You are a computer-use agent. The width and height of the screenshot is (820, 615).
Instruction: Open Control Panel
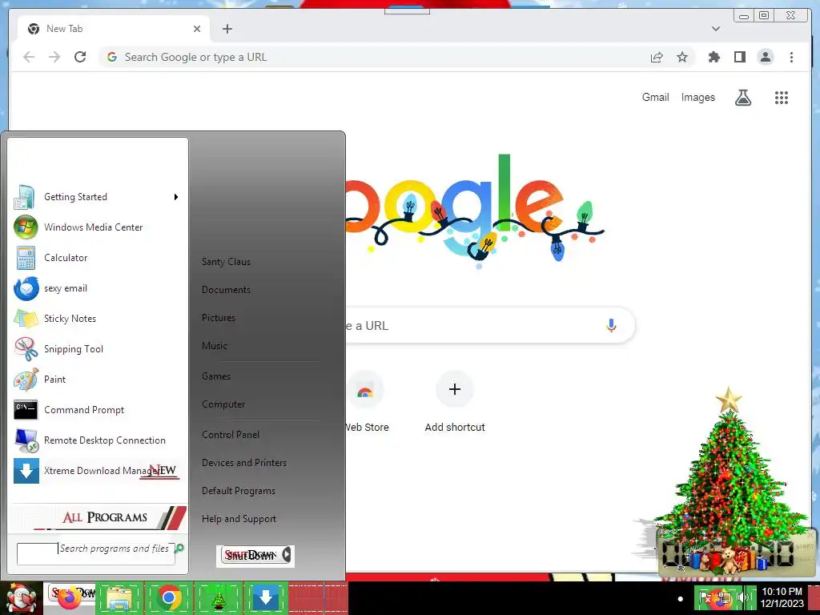[x=231, y=435]
